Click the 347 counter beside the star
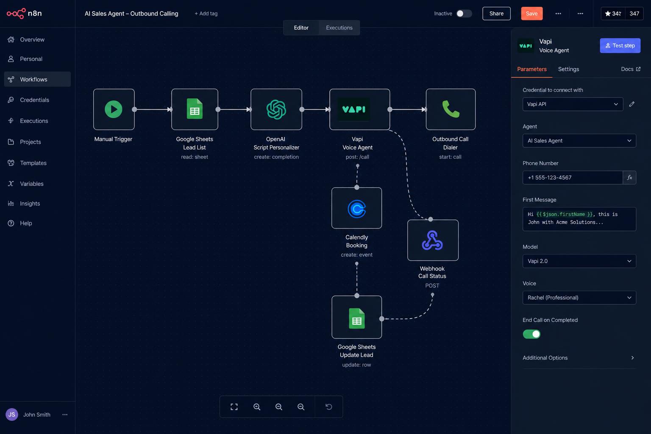 (634, 14)
